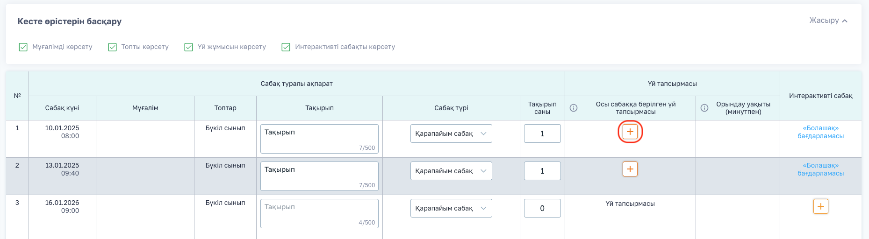This screenshot has width=869, height=239.
Task: Add homework for the 13.01.2025 lesson
Action: (x=630, y=169)
